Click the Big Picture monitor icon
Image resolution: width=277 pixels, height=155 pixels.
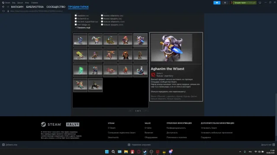pos(260,3)
